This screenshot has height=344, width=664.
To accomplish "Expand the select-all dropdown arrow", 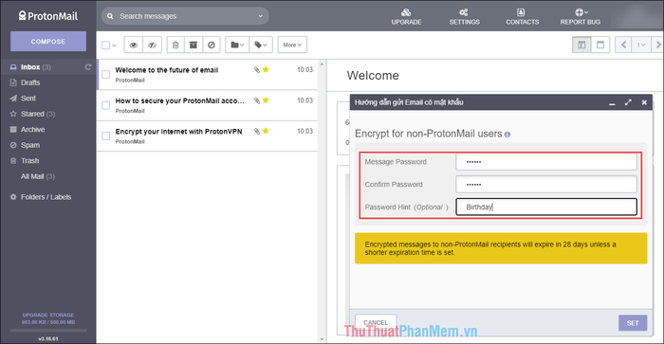I will [114, 45].
